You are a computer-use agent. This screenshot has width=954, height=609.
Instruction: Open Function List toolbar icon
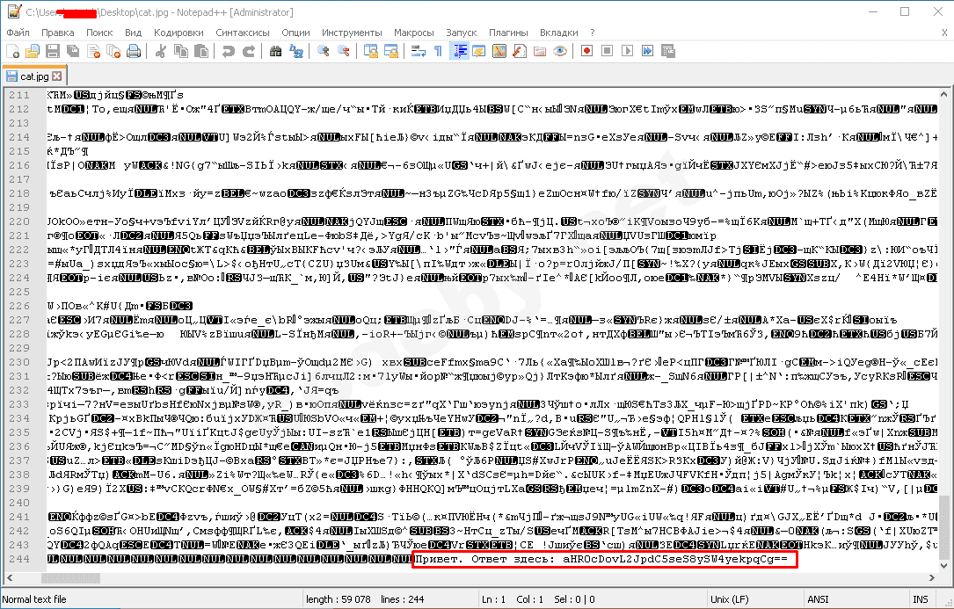click(x=520, y=51)
